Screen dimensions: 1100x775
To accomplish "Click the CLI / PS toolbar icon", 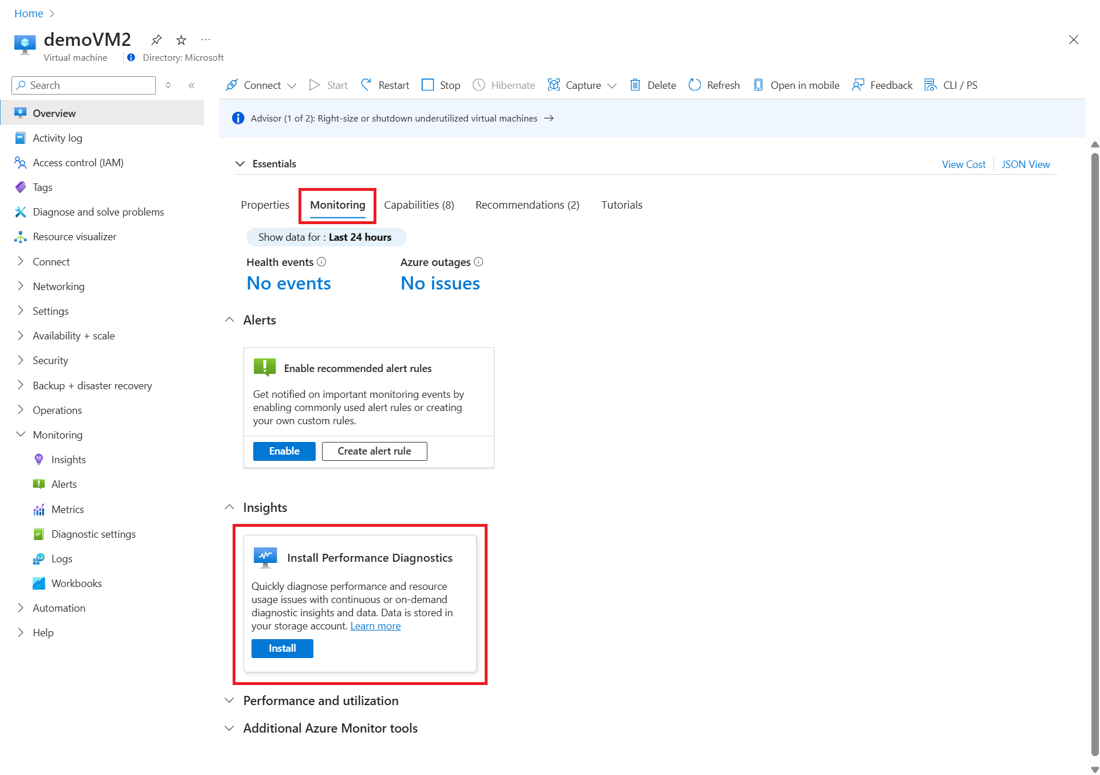I will pyautogui.click(x=930, y=85).
